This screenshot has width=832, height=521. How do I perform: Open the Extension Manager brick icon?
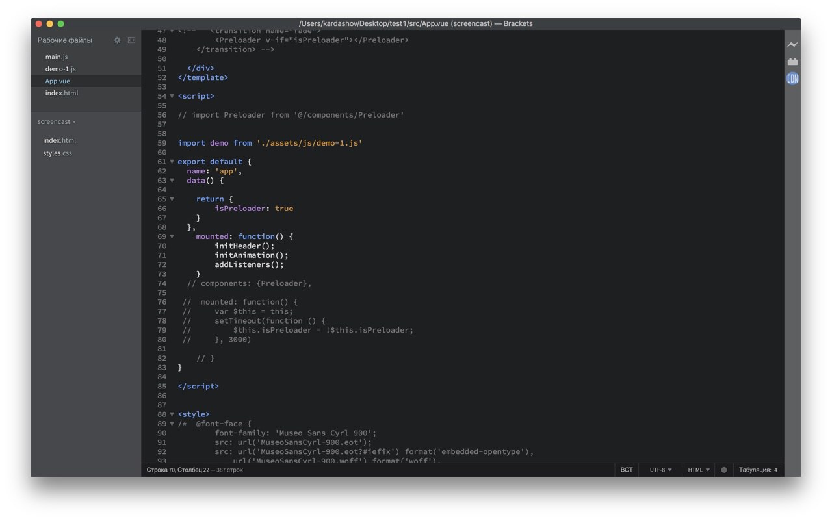coord(792,62)
